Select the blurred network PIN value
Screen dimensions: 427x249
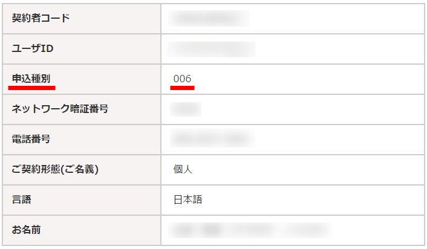(x=186, y=109)
